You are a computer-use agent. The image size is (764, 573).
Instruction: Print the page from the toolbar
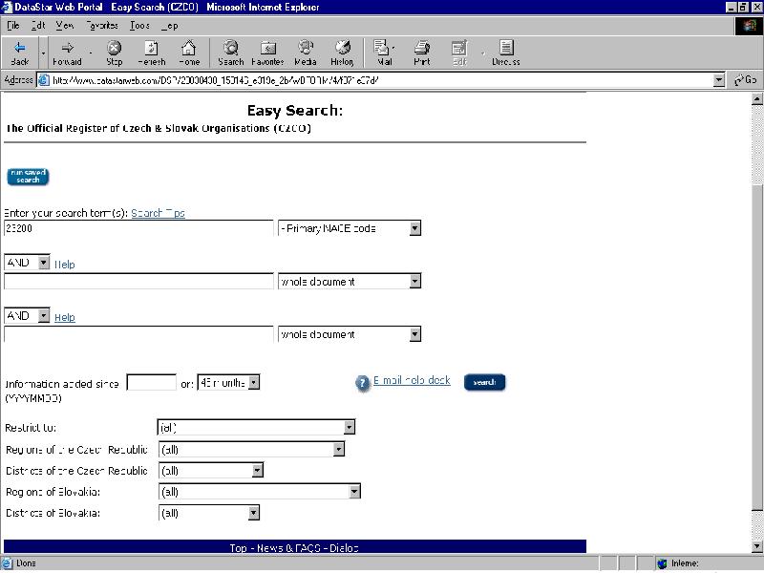(x=422, y=53)
